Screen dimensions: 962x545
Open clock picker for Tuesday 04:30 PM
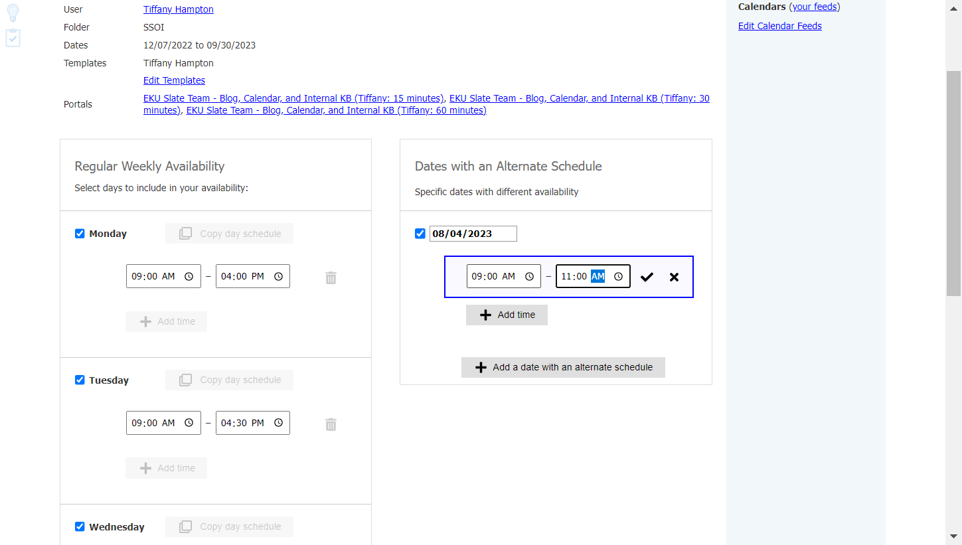pos(278,423)
